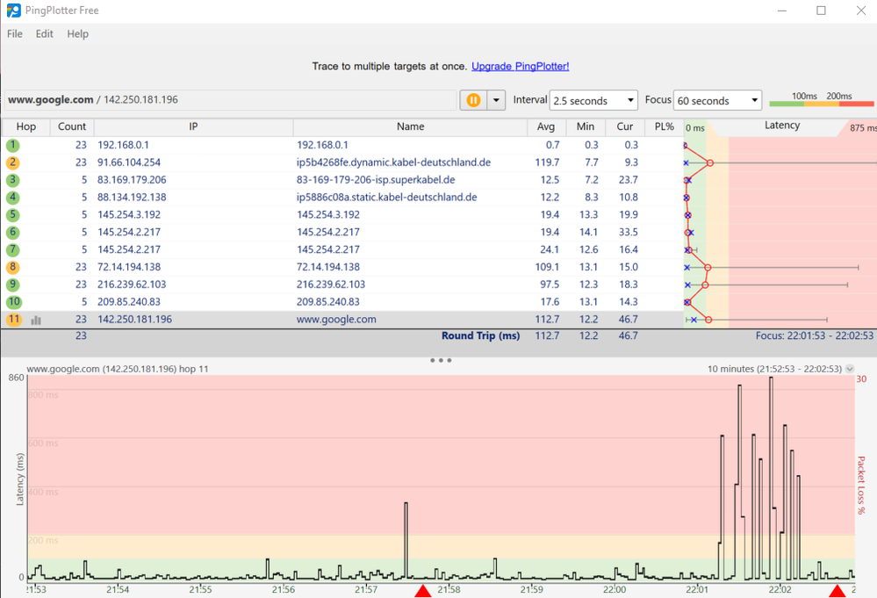Toggle the hop 11 timeline graph bar icon
The width and height of the screenshot is (877, 598).
click(36, 320)
